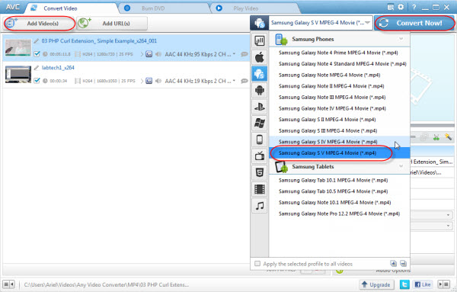Click the manage-profiles icon in dropdown footer
The height and width of the screenshot is (292, 457).
pyautogui.click(x=404, y=264)
